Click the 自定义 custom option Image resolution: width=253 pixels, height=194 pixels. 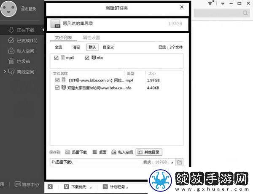(108, 47)
